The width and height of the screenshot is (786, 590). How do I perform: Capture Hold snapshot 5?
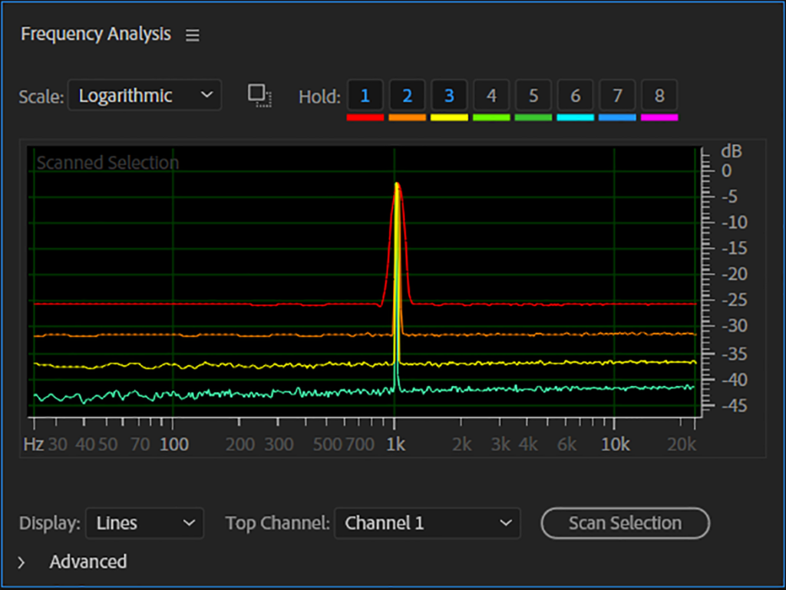pos(533,94)
